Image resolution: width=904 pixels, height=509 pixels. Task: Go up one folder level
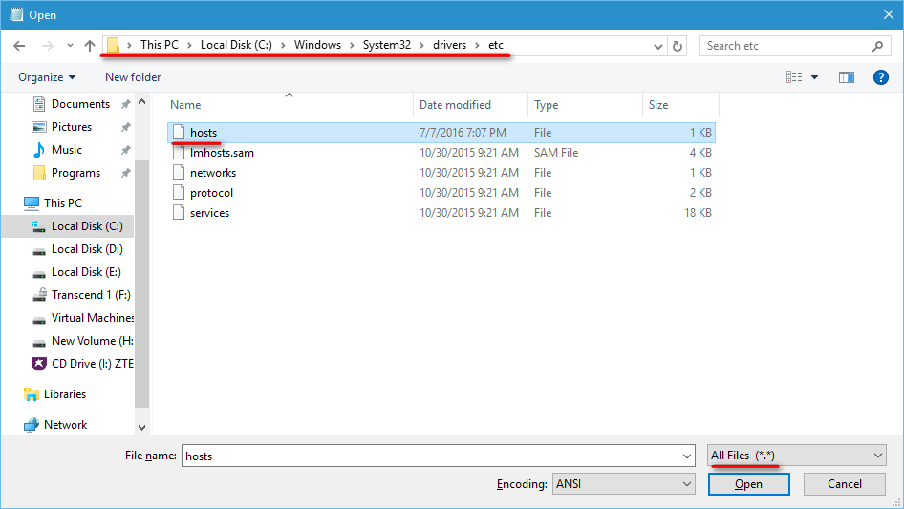pyautogui.click(x=90, y=46)
